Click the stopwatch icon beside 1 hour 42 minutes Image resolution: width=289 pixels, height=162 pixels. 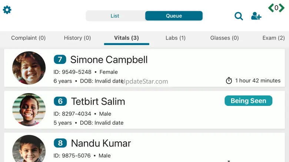pyautogui.click(x=229, y=80)
